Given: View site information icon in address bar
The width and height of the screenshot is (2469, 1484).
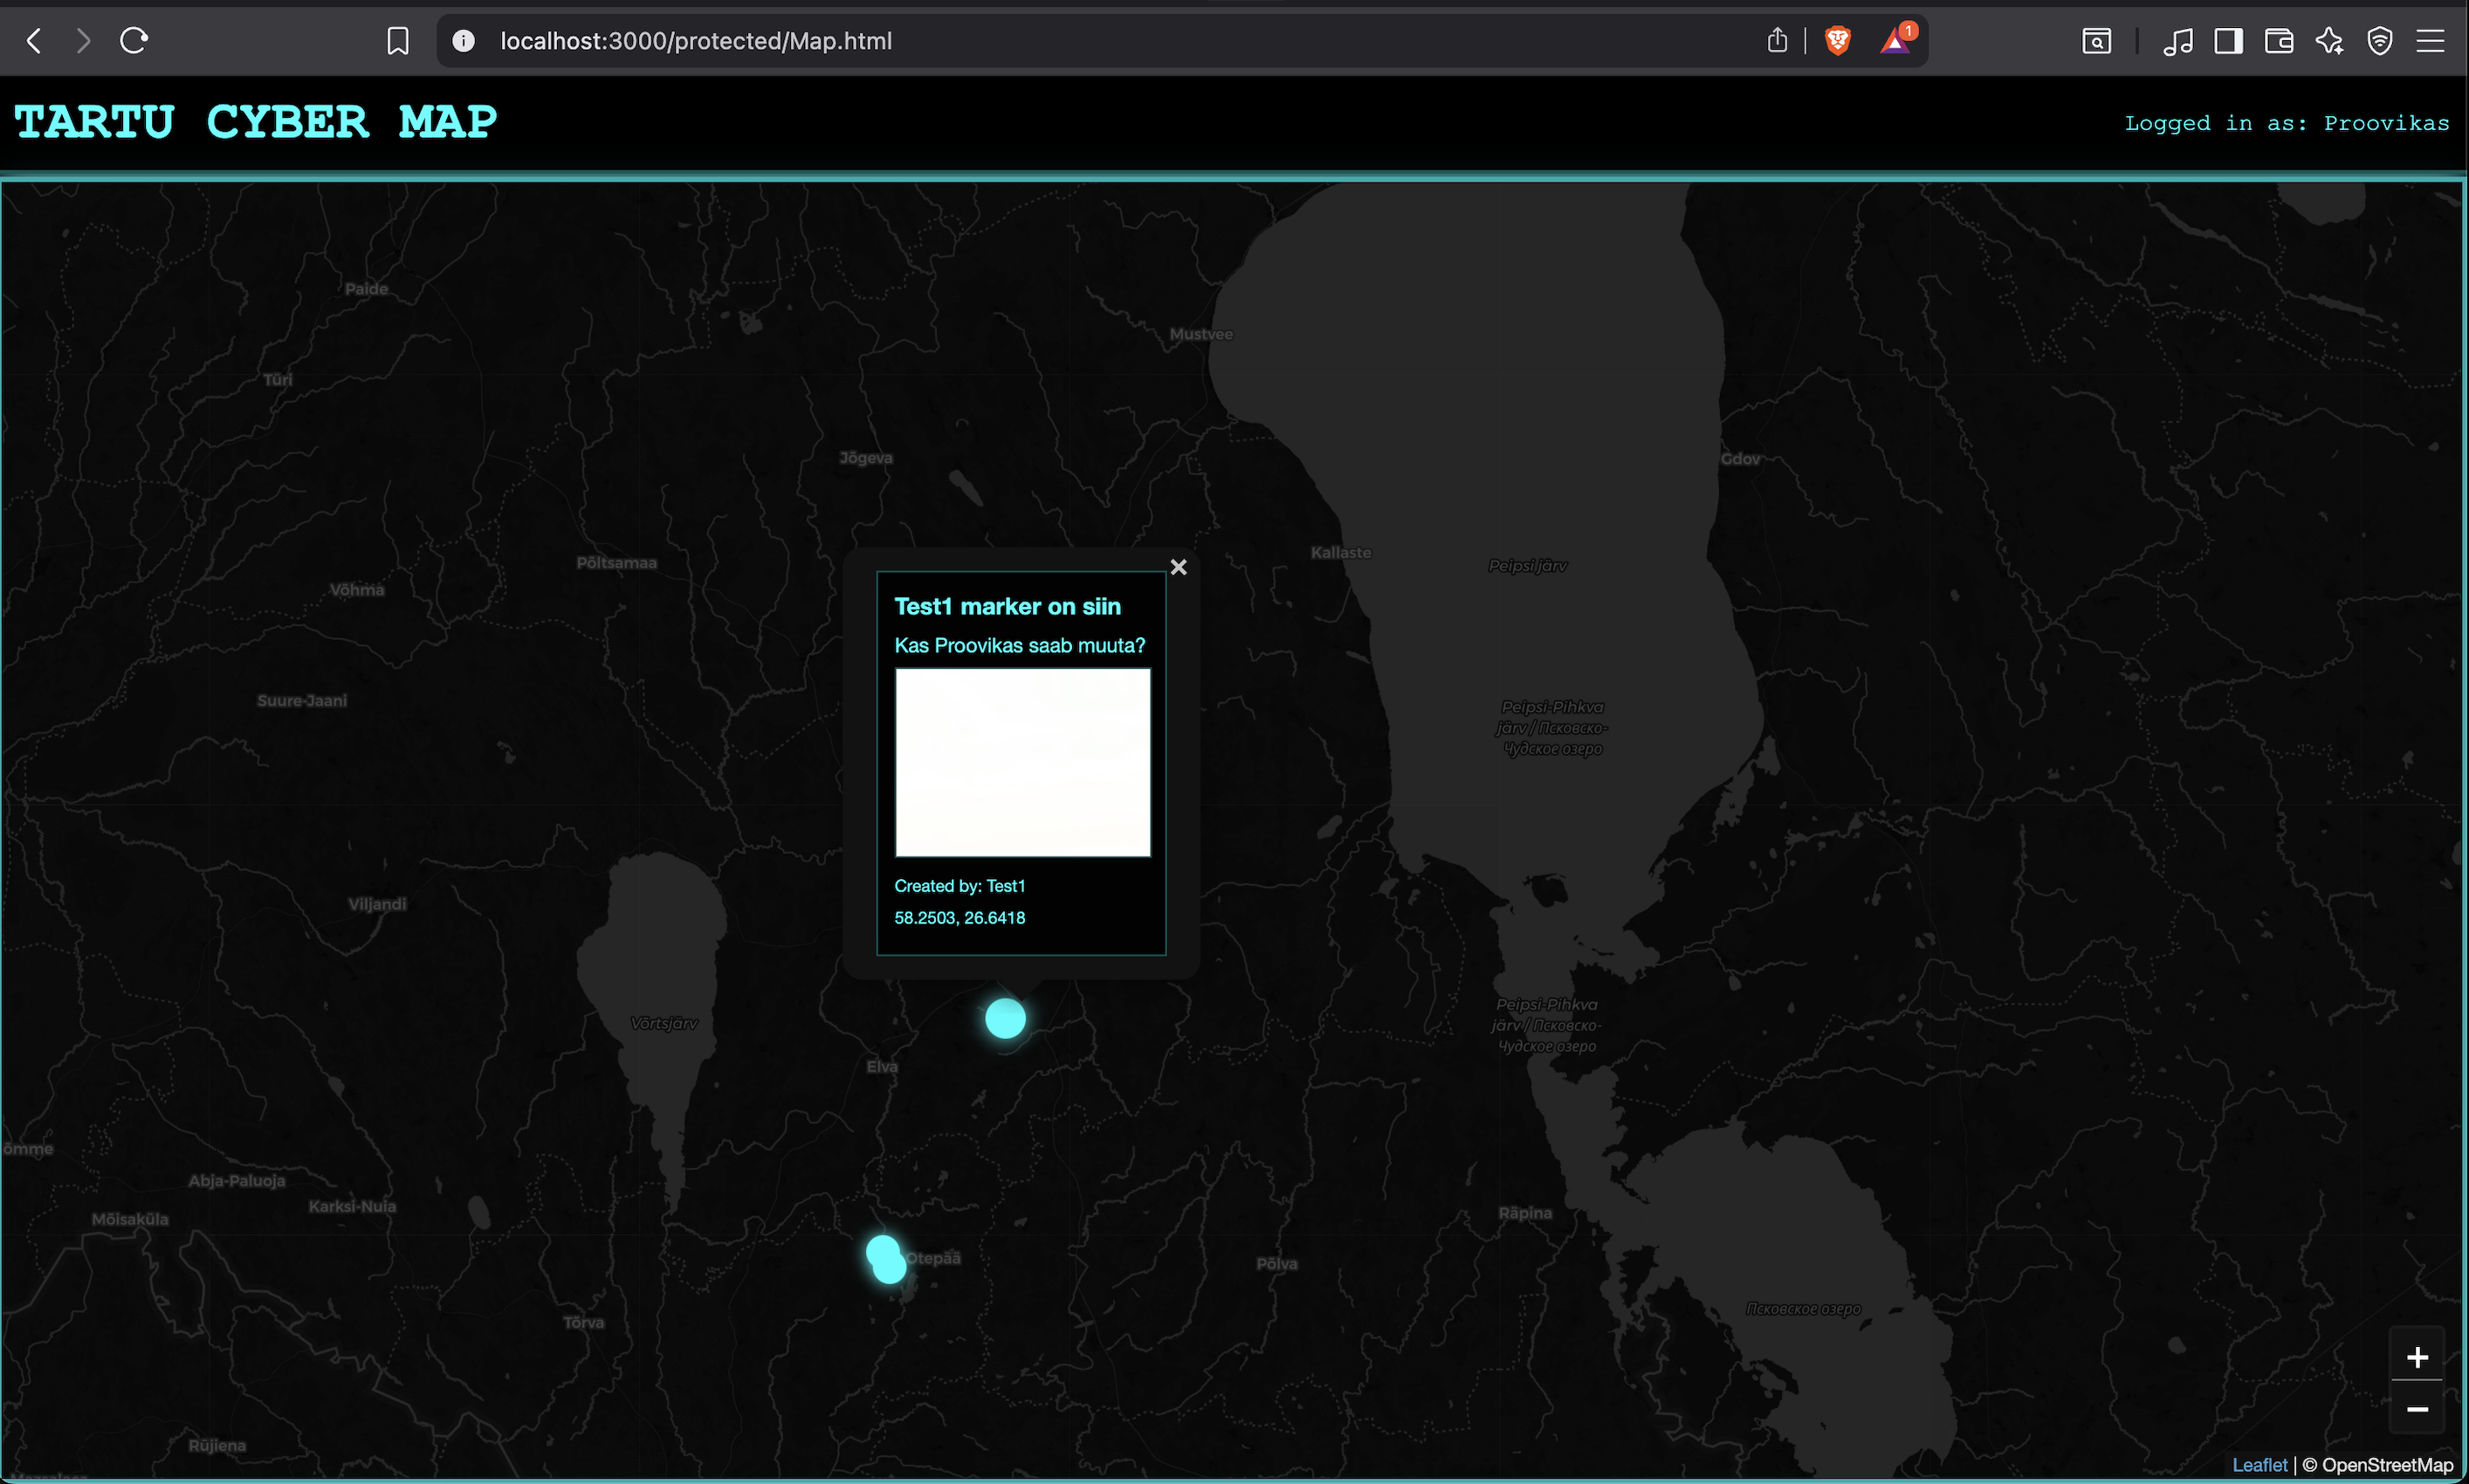Looking at the screenshot, I should pyautogui.click(x=463, y=41).
